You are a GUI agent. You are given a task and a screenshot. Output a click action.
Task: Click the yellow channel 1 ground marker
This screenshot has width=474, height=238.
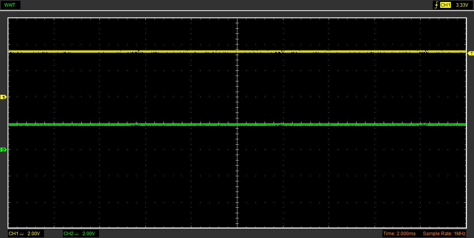coord(4,97)
